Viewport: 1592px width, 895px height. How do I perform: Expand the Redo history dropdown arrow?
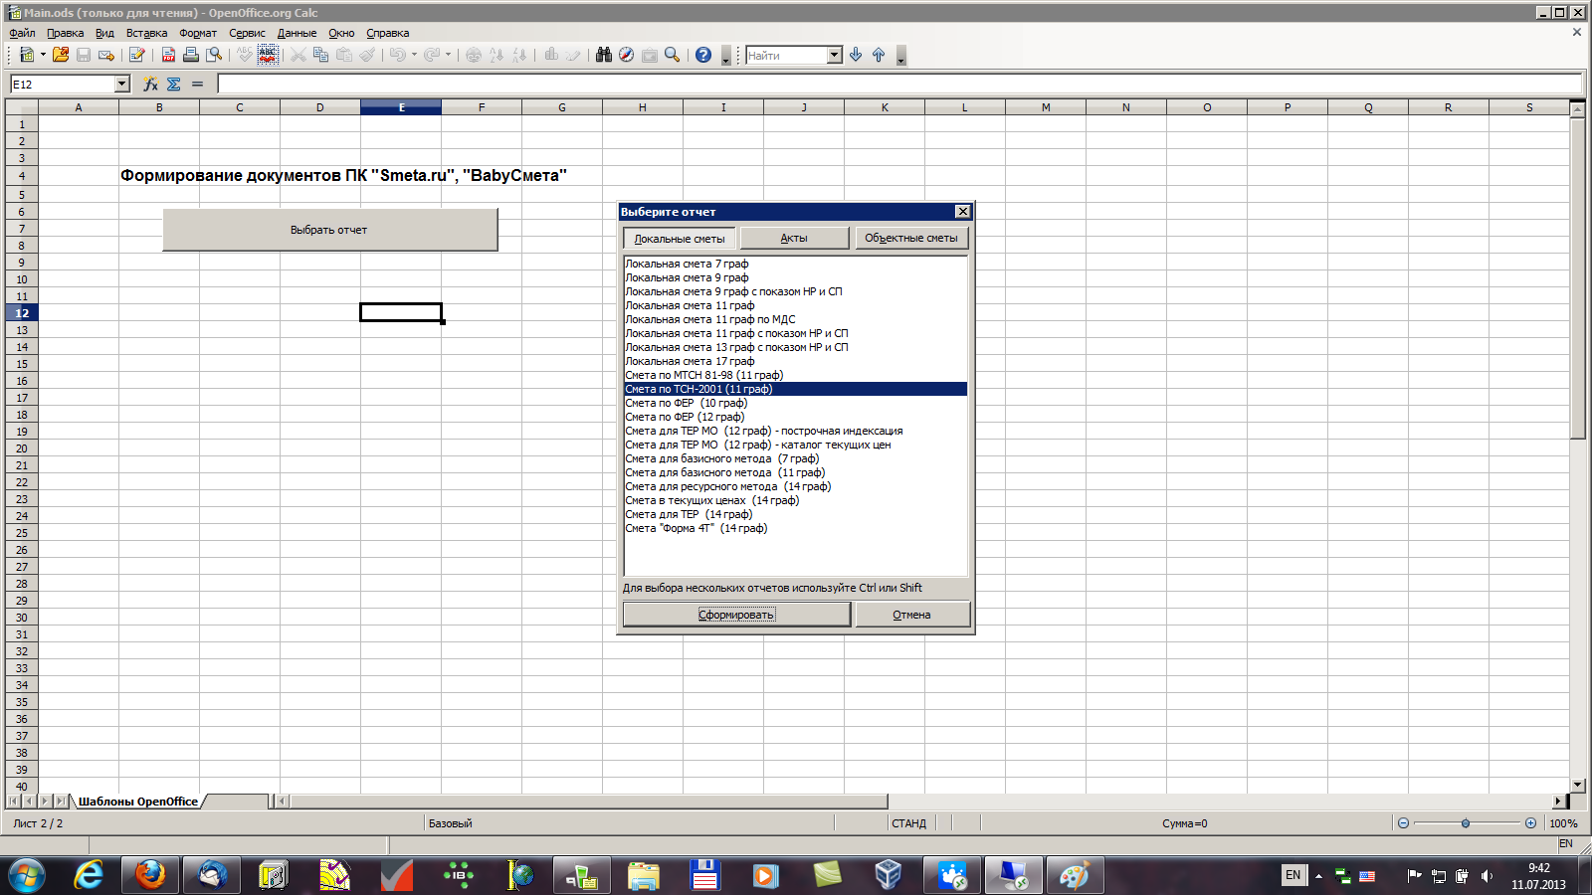click(x=448, y=55)
